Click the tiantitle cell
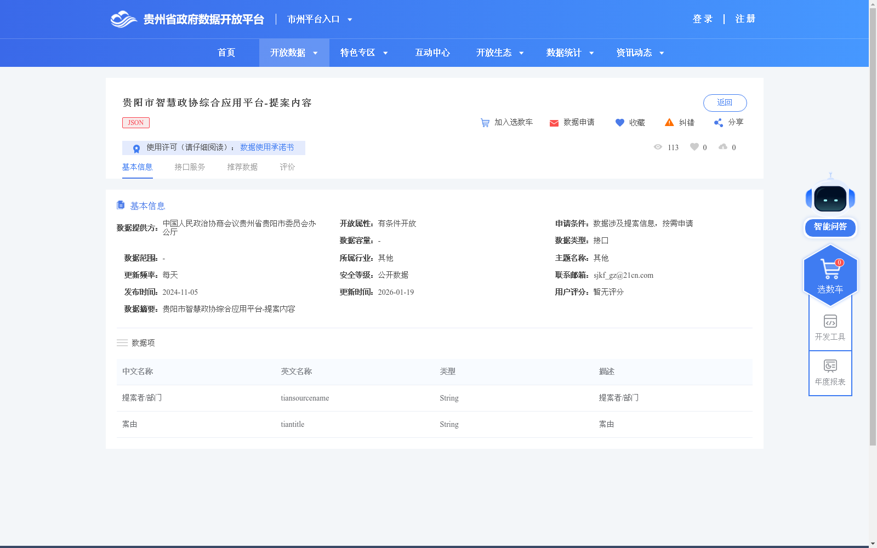This screenshot has height=548, width=877. point(293,425)
